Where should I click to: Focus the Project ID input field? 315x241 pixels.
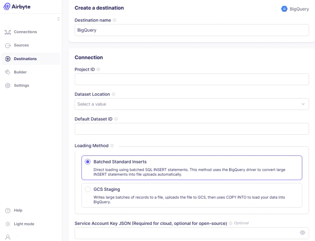(x=192, y=79)
